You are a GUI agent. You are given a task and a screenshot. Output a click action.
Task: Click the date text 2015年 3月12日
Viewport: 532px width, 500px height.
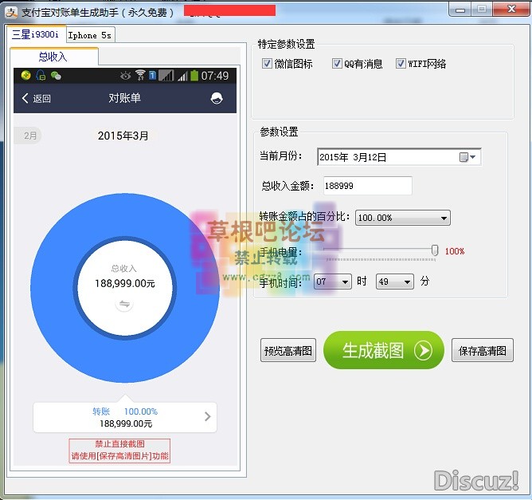coord(353,157)
